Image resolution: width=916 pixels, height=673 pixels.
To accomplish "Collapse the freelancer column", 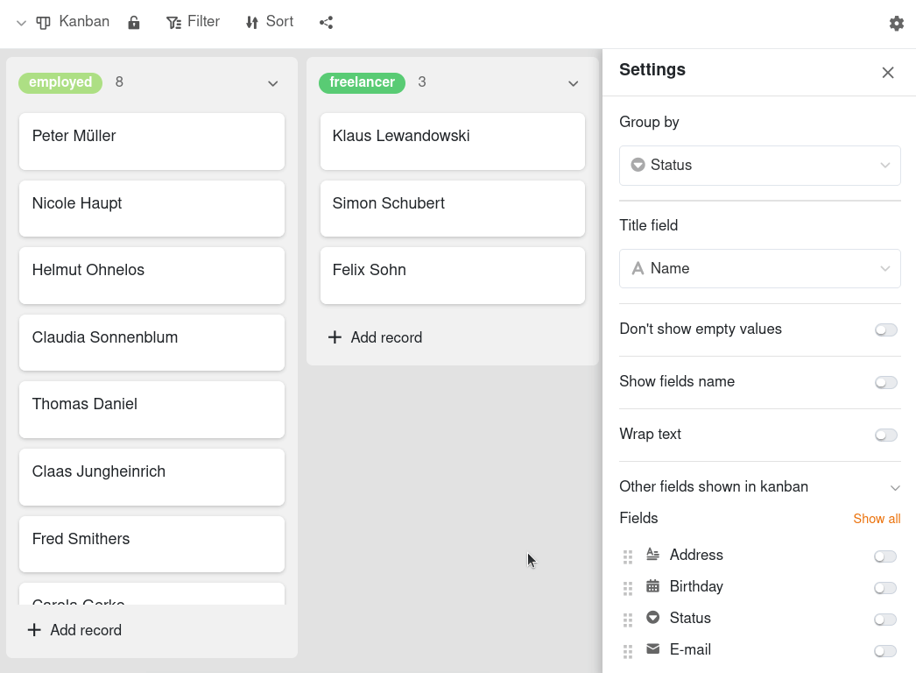I will click(x=573, y=84).
